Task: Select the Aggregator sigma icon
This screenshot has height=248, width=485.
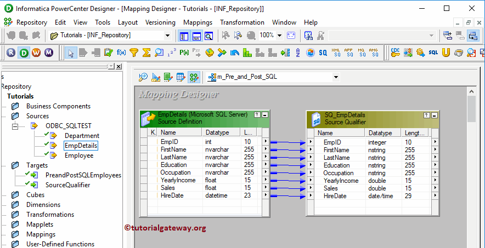Action: click(146, 53)
